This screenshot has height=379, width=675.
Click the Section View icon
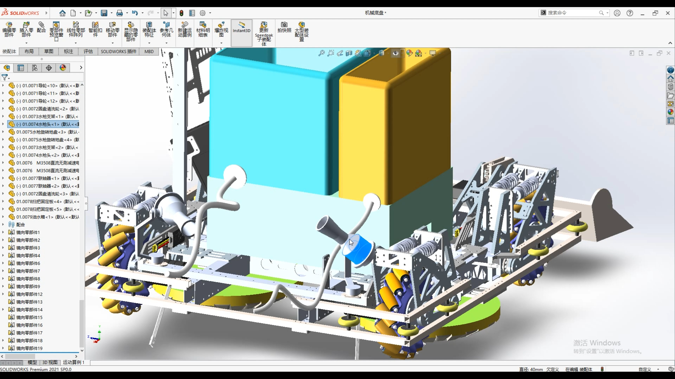[x=349, y=53]
